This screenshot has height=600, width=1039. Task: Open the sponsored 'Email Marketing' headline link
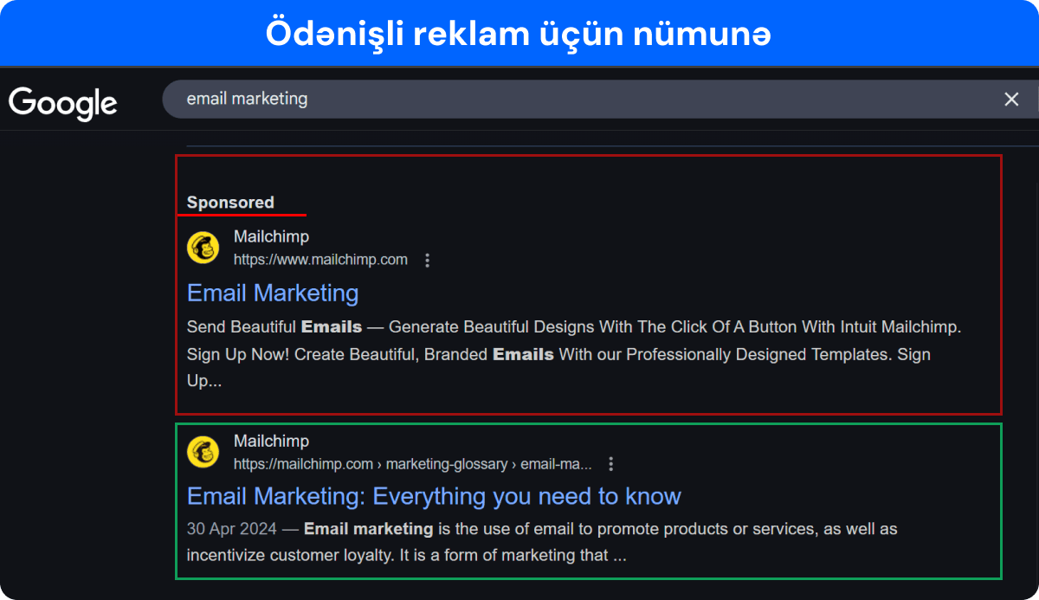coord(273,293)
